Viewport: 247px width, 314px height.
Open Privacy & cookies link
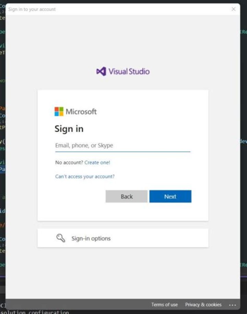pos(203,305)
